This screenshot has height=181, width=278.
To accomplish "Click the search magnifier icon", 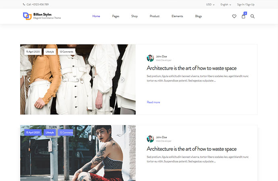I will coord(253,16).
